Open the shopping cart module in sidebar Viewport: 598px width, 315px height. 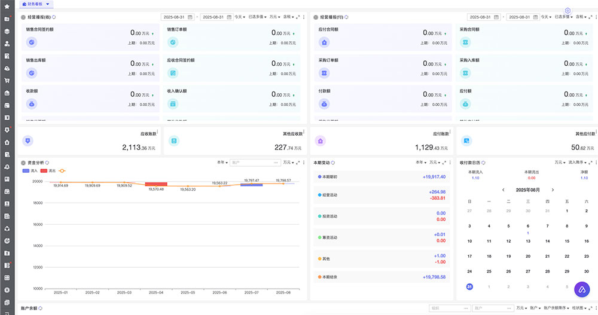[x=7, y=80]
